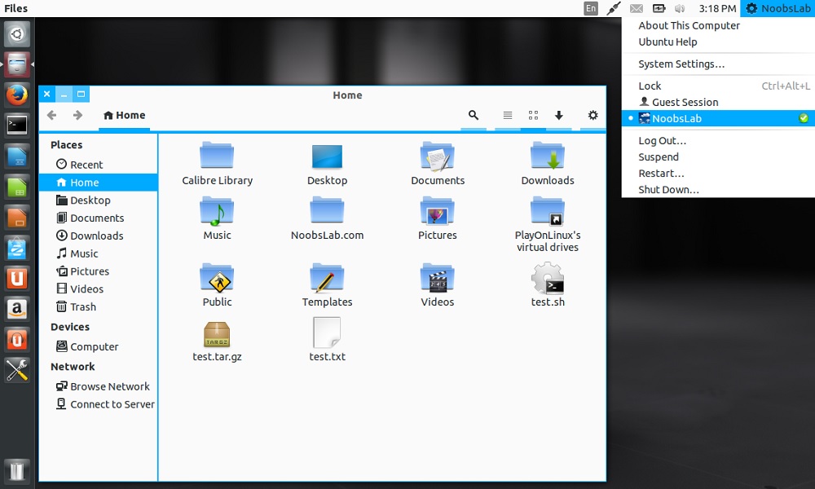Select Recent in Places sidebar
This screenshot has height=489, width=815.
pyautogui.click(x=99, y=165)
